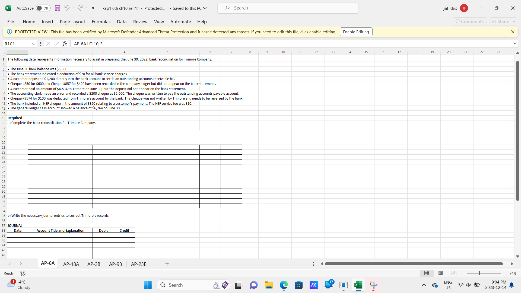Turn on the AutoSave toggle
This screenshot has width=521, height=293.
[43, 8]
